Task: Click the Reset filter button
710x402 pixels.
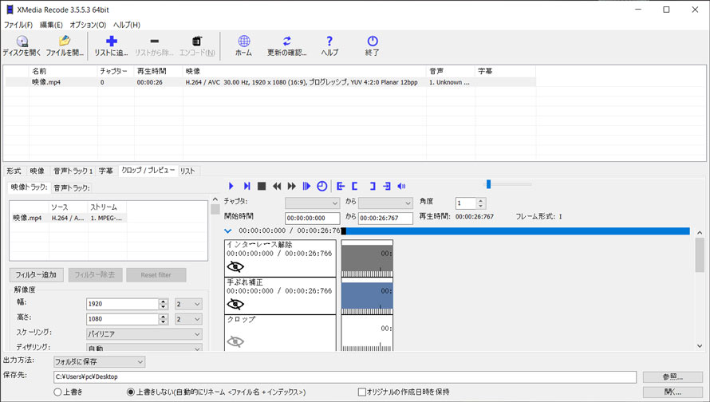Action: tap(156, 275)
